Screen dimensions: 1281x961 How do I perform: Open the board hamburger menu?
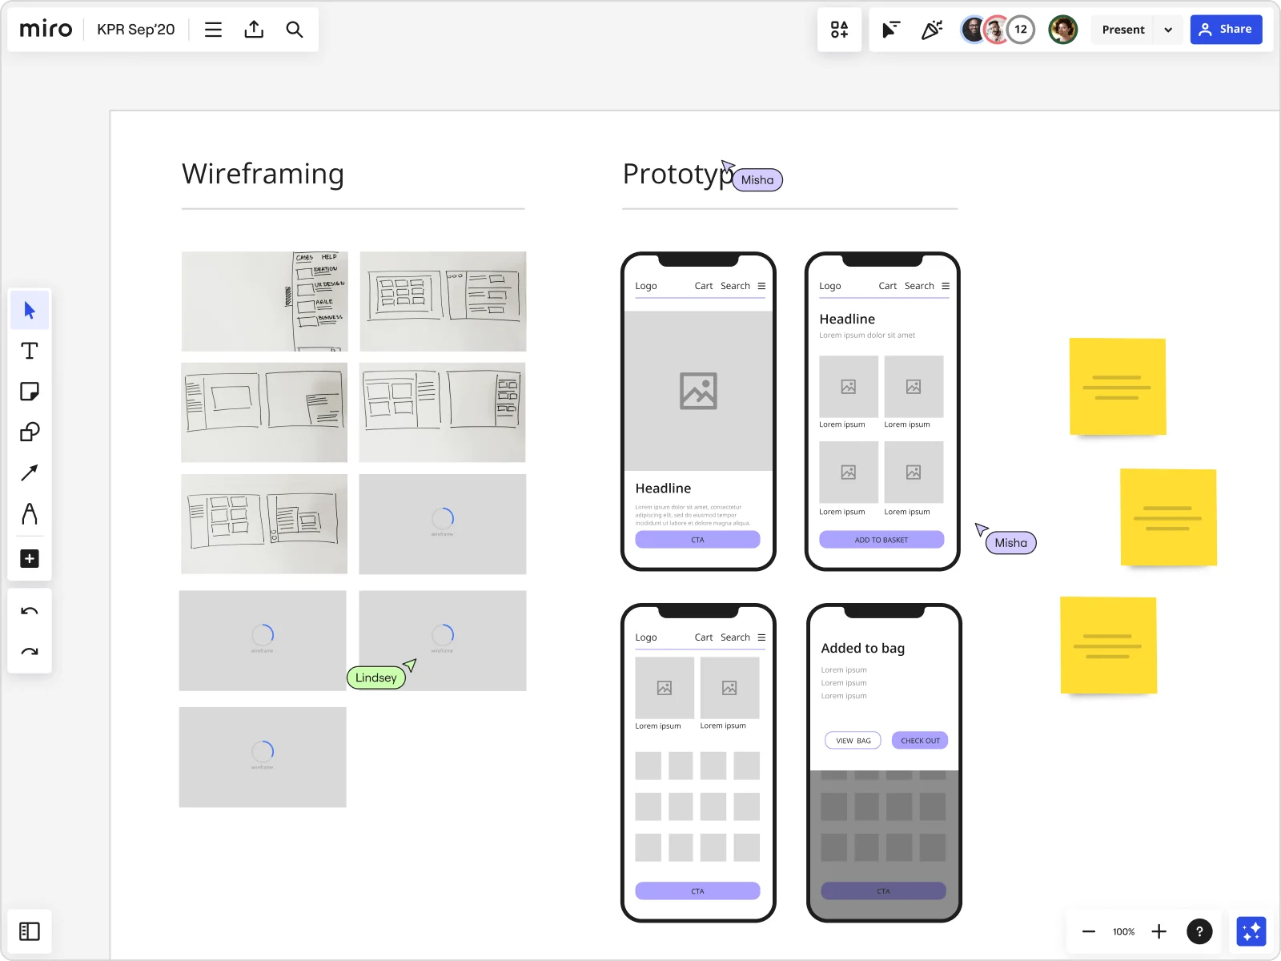213,29
